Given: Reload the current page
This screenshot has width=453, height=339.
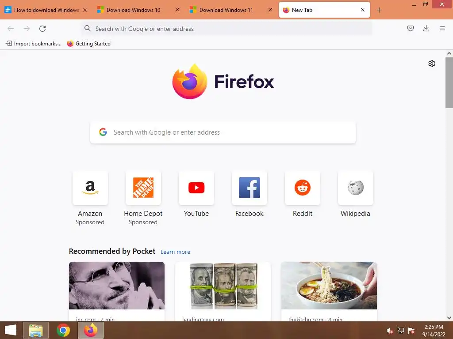Looking at the screenshot, I should point(42,29).
